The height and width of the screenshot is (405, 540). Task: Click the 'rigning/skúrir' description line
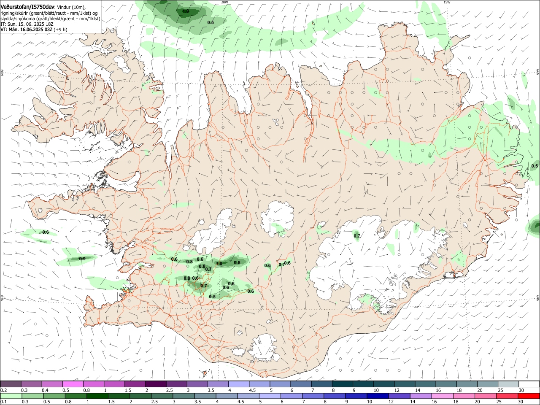pyautogui.click(x=49, y=13)
